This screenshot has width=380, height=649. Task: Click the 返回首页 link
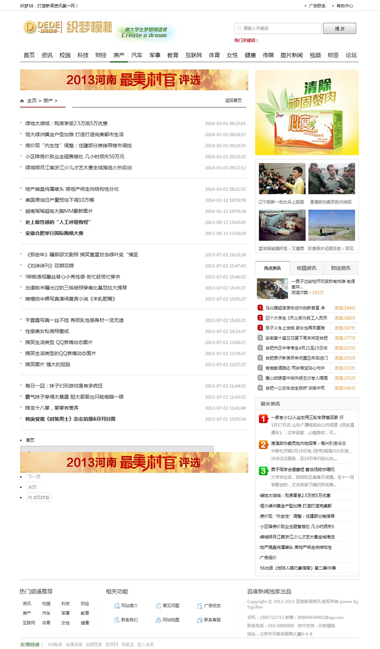click(233, 101)
